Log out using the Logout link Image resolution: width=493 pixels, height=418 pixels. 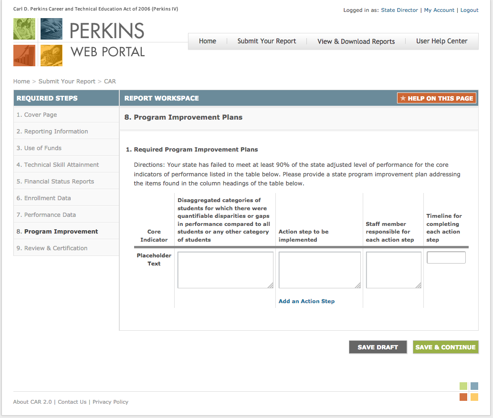(469, 10)
